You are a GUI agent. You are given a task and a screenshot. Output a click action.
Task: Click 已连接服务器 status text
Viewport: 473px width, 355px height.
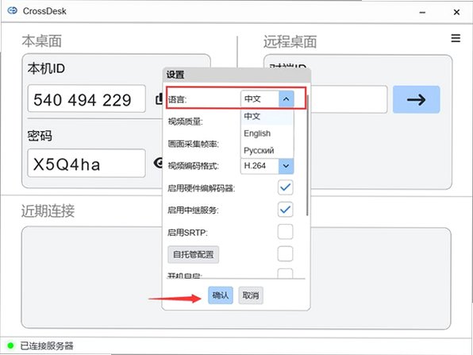tap(47, 345)
